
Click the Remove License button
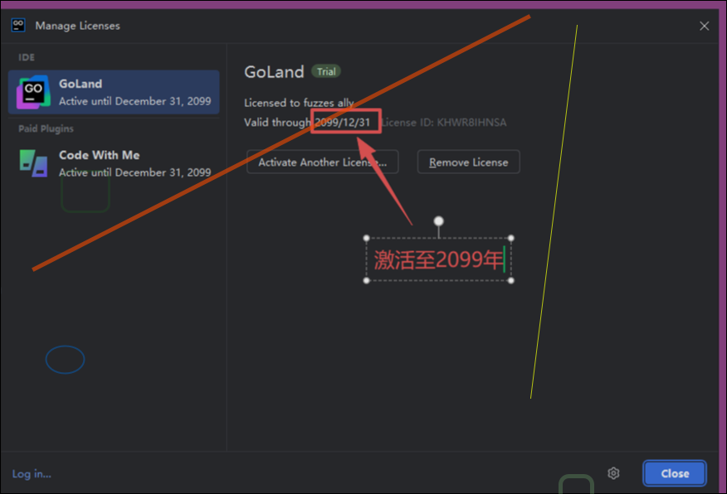click(468, 162)
